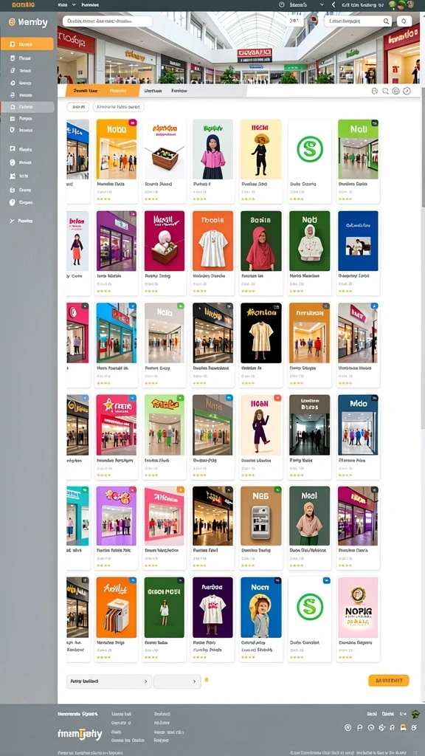The image size is (425, 756).
Task: Open the green S logo card in the first row
Action: (309, 161)
